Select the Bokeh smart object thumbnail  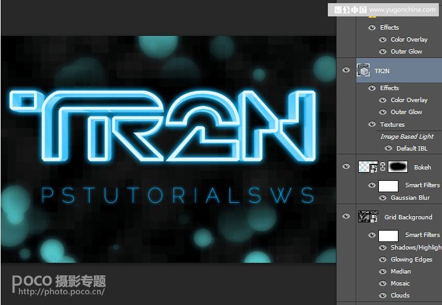pos(368,167)
